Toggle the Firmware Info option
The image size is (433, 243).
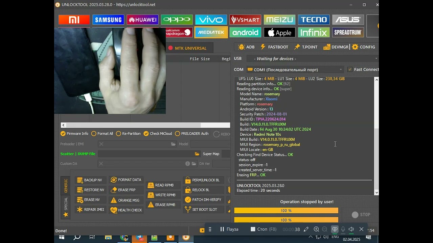[74, 134]
